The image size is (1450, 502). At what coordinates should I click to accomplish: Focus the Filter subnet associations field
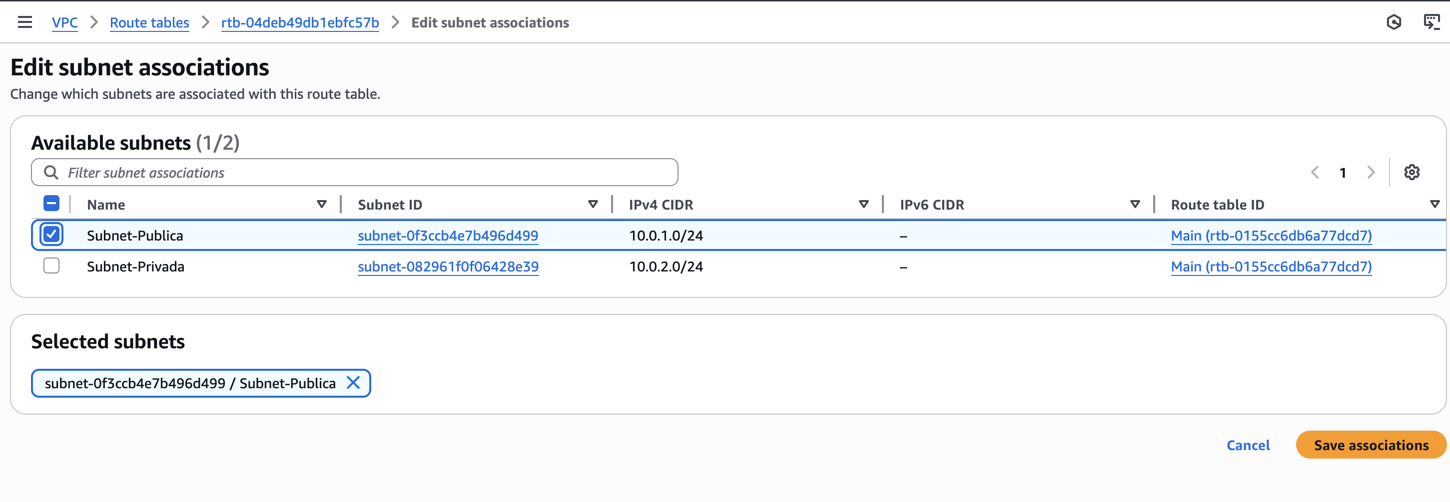[x=366, y=173]
